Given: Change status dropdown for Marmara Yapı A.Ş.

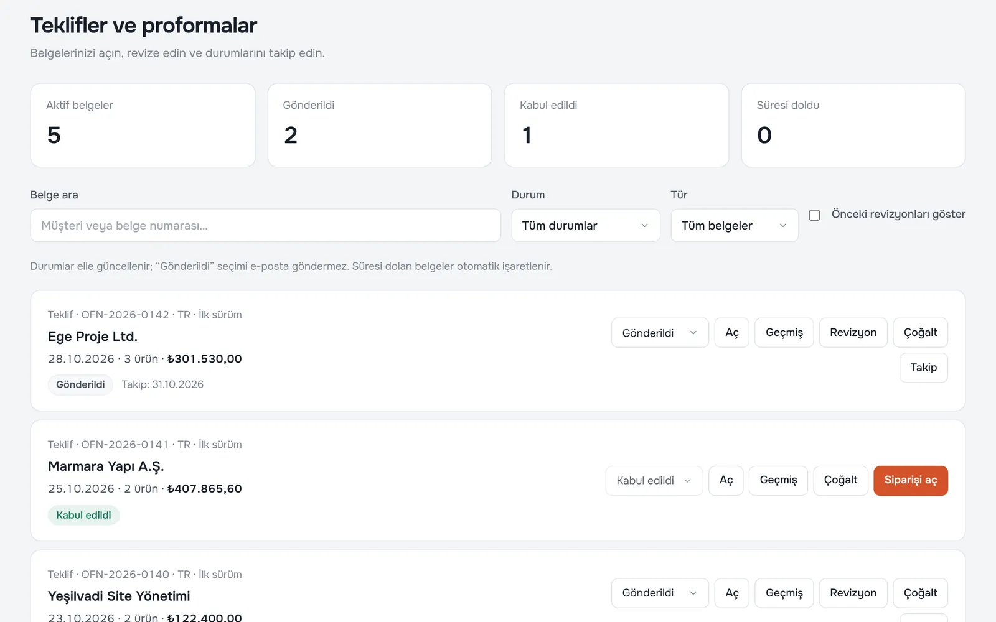Looking at the screenshot, I should [x=654, y=481].
